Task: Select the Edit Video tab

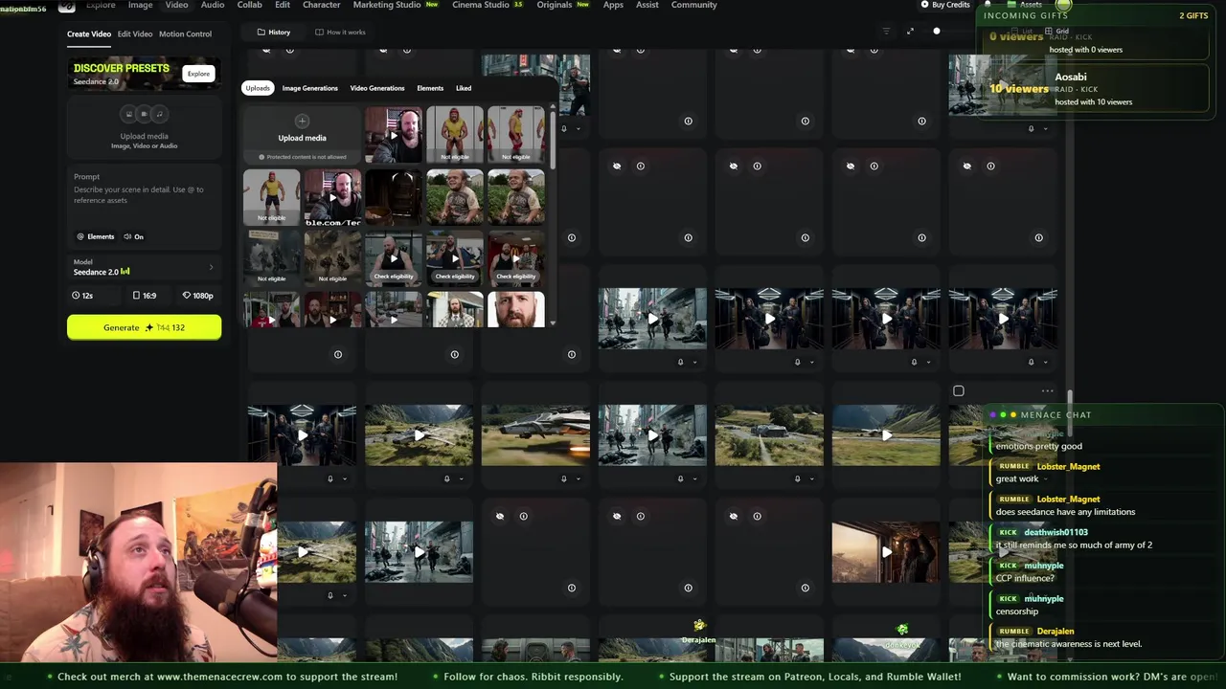Action: (135, 33)
